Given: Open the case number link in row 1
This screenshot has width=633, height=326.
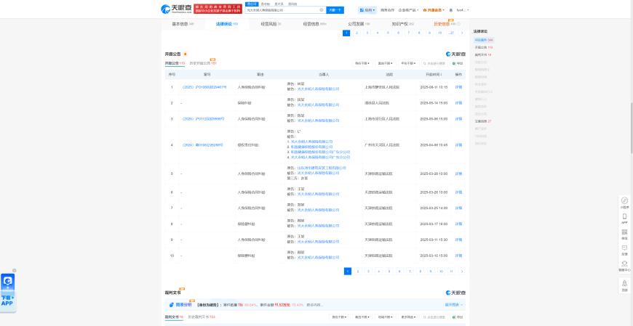Looking at the screenshot, I should pyautogui.click(x=204, y=87).
